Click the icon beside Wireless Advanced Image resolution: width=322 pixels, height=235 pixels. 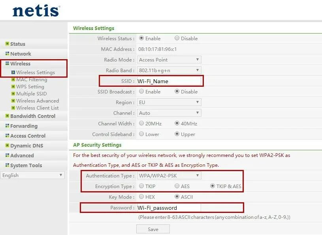[13, 101]
